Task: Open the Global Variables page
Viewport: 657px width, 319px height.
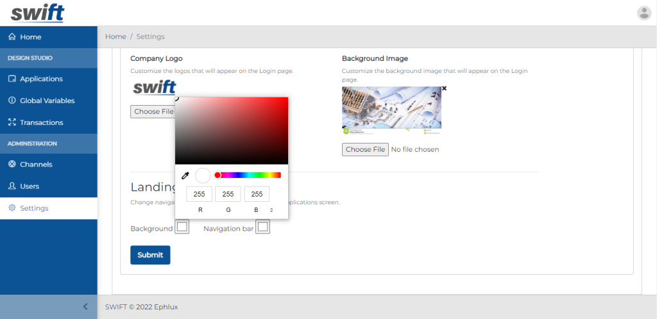Action: click(47, 101)
